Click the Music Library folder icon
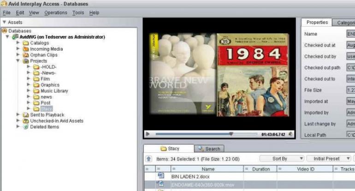355x191 pixels. (x=36, y=91)
